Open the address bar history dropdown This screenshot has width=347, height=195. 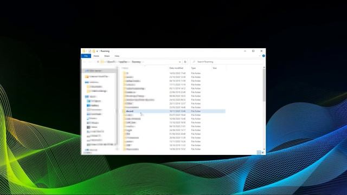pos(179,62)
